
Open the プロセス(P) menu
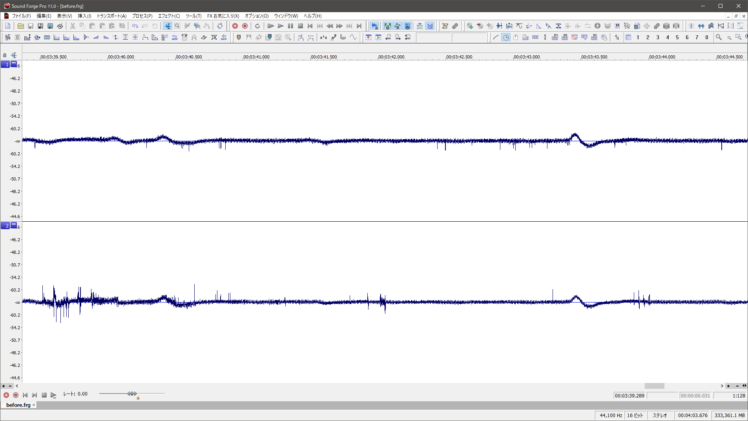coord(142,16)
